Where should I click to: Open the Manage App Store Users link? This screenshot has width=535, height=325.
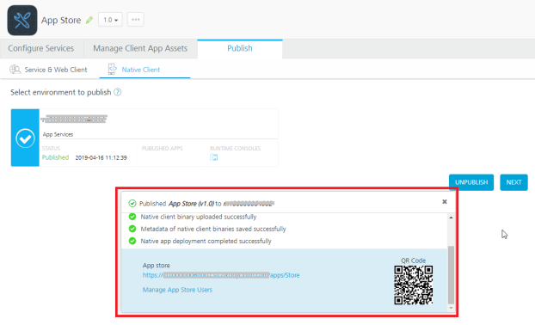(177, 290)
